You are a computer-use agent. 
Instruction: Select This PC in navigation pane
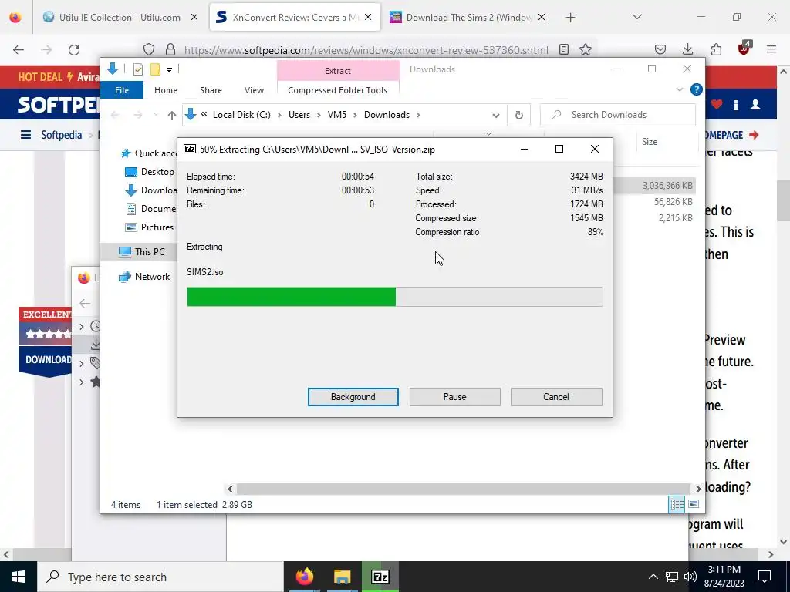tap(143, 252)
